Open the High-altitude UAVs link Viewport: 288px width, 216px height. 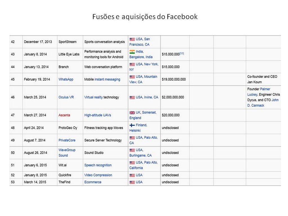click(x=98, y=115)
